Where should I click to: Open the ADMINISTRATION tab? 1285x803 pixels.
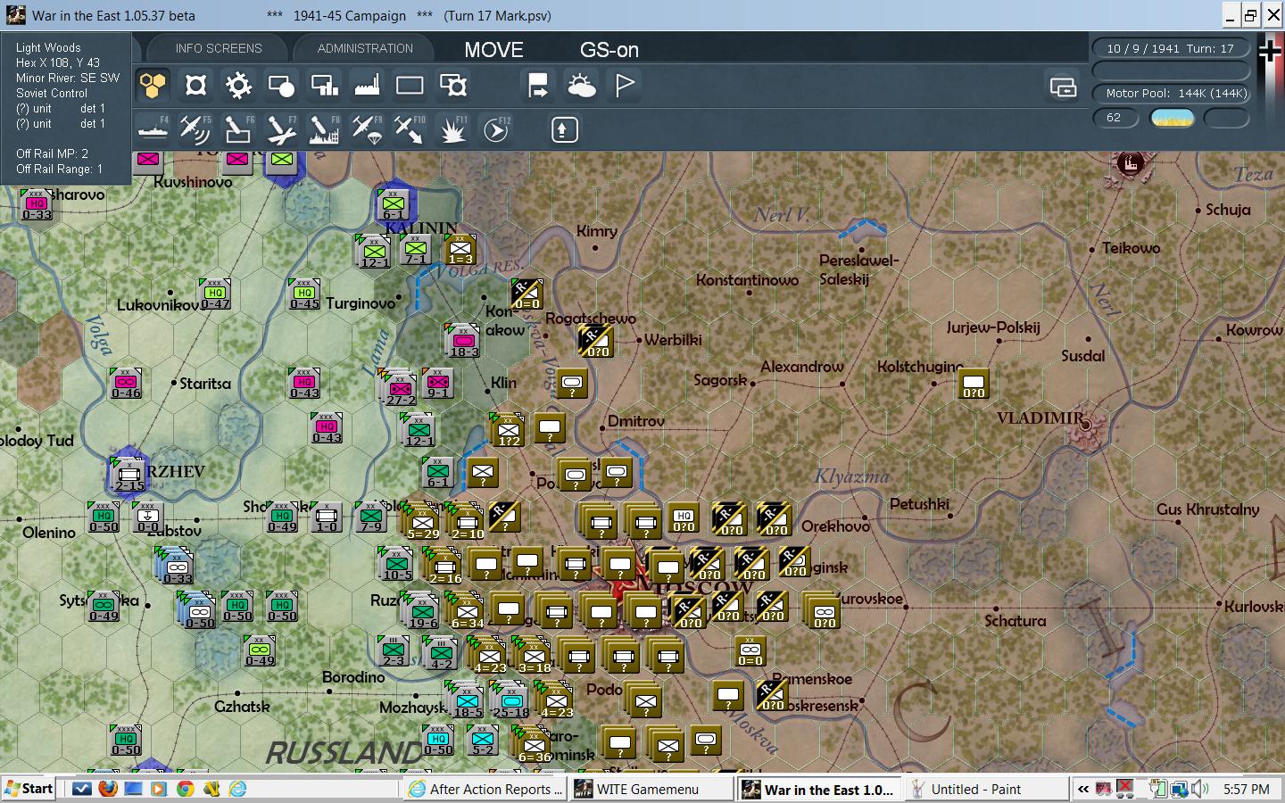tap(365, 48)
